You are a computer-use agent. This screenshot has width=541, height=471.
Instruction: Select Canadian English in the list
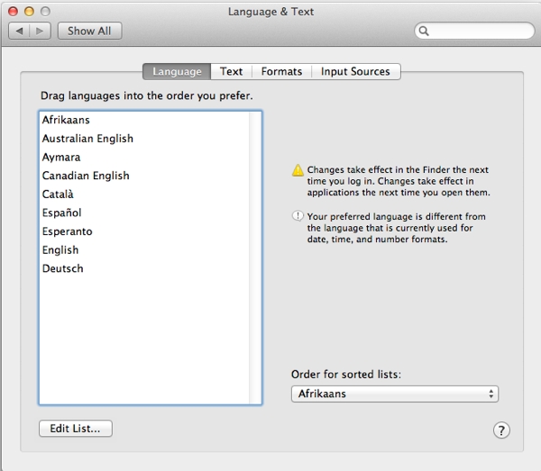144,176
